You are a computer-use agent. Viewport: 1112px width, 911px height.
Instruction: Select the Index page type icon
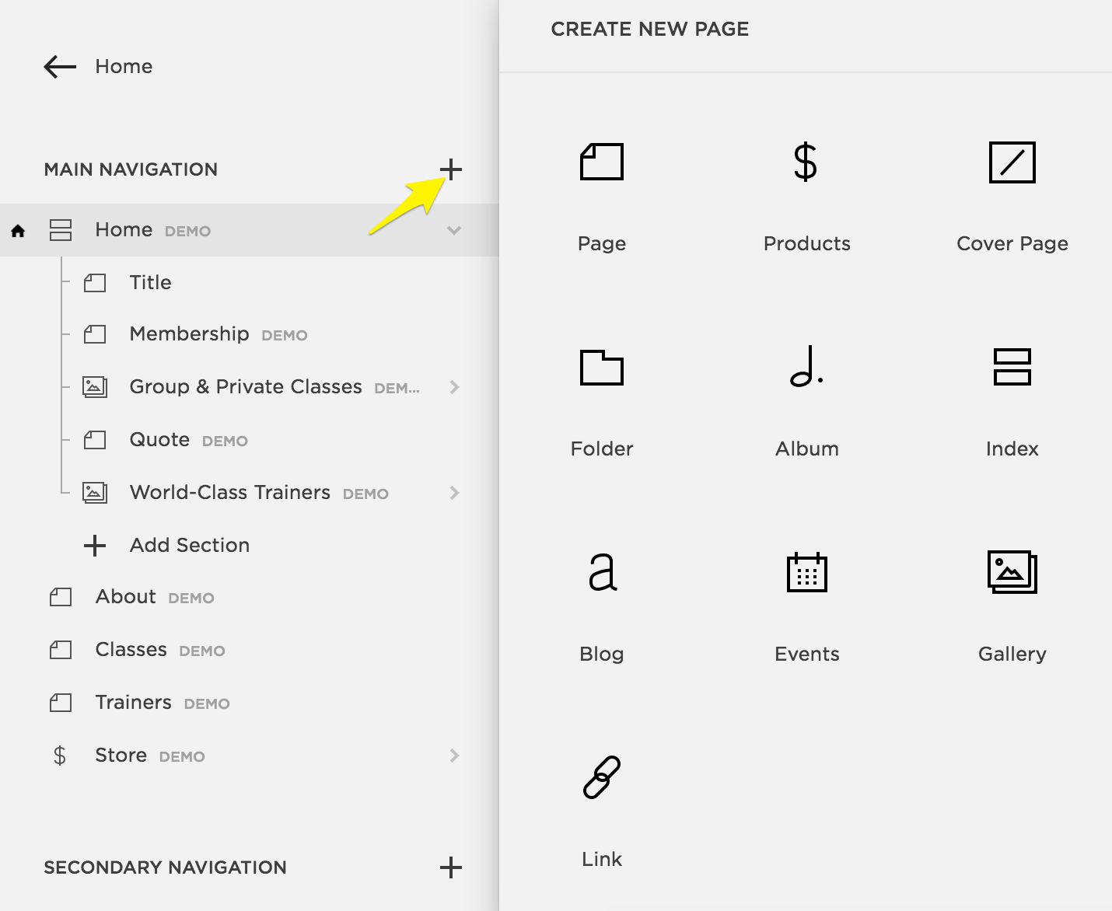coord(1012,367)
